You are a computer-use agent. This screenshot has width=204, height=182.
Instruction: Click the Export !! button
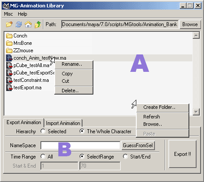pos(182,154)
